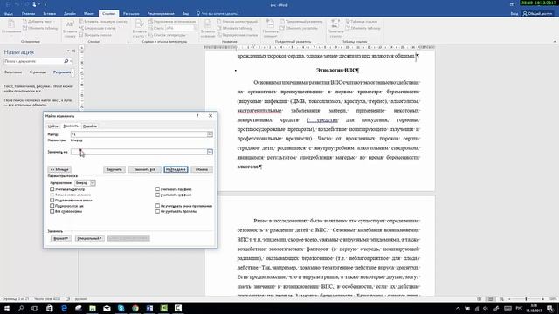Click Insert Footnote (Вставить сноску) icon
The width and height of the screenshot is (559, 314).
pyautogui.click(x=70, y=29)
